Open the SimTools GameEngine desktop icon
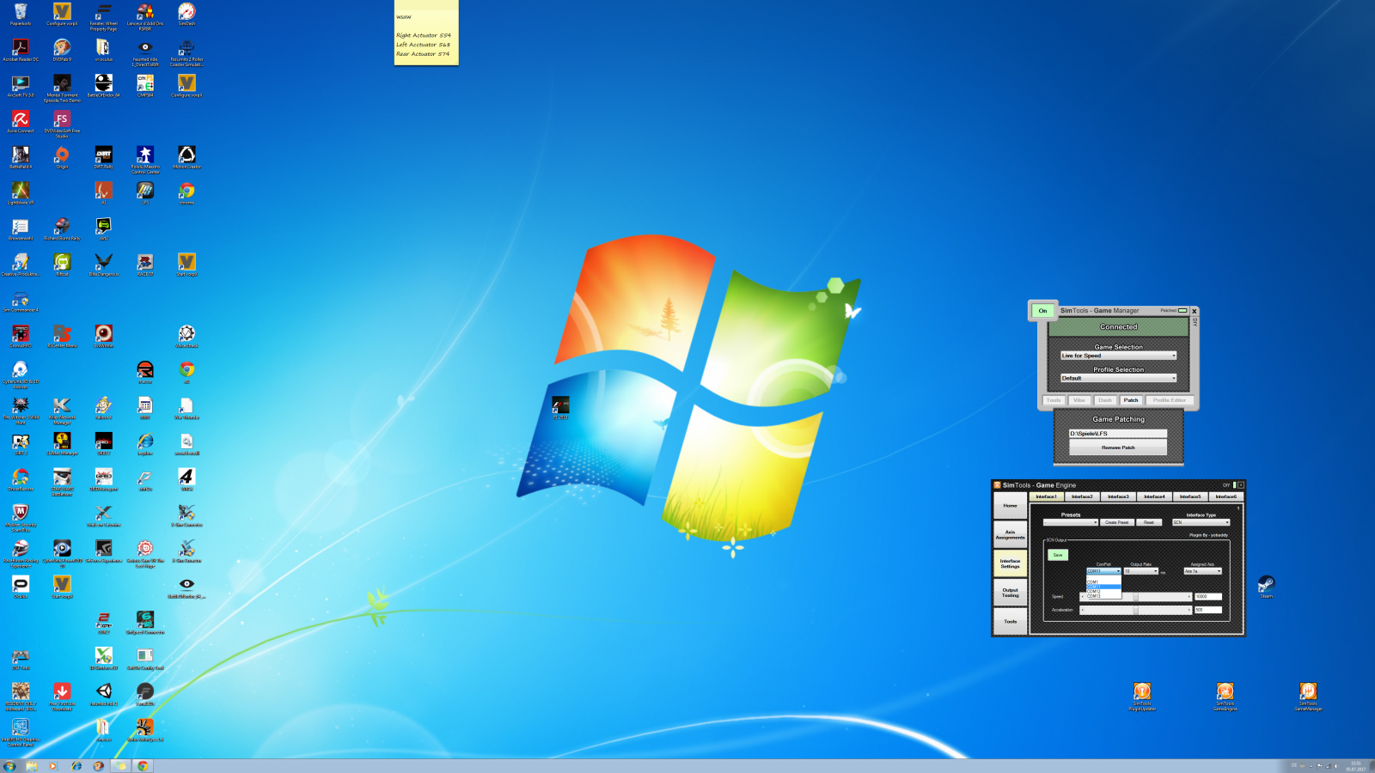Screen dimensions: 1375x773 click(1225, 697)
